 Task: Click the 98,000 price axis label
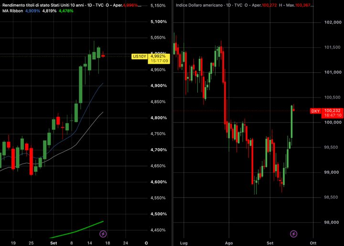coord(333,223)
